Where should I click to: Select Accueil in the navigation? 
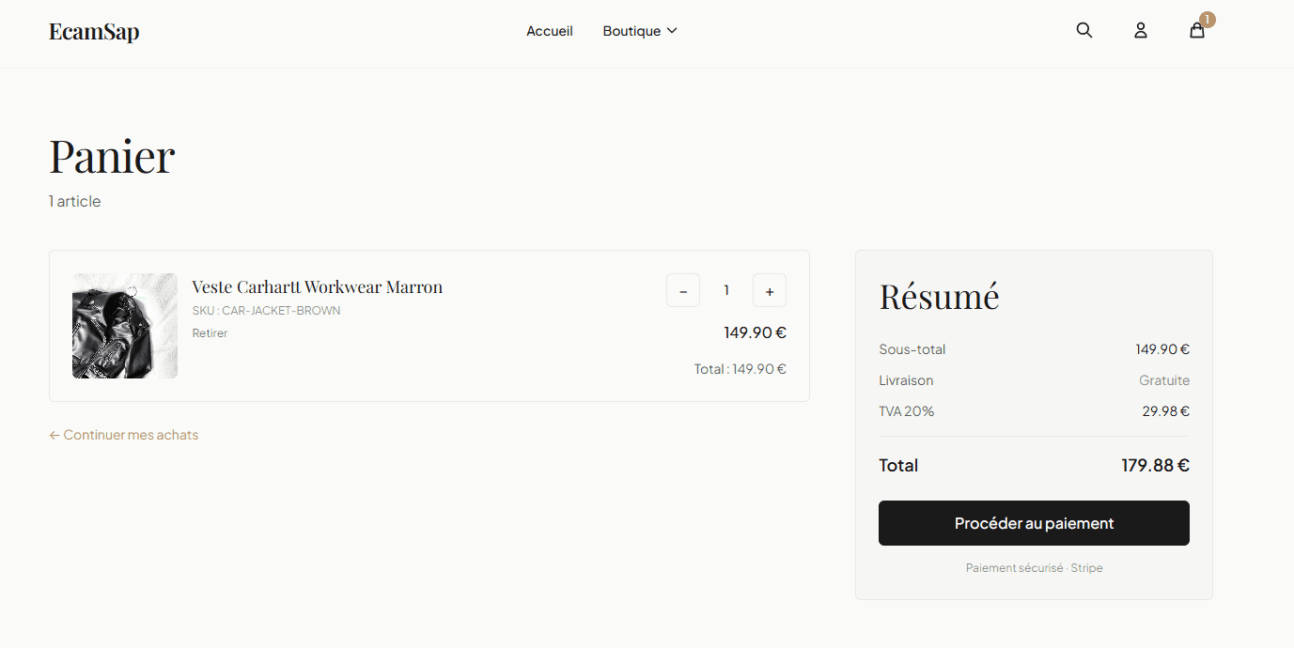[x=549, y=30]
